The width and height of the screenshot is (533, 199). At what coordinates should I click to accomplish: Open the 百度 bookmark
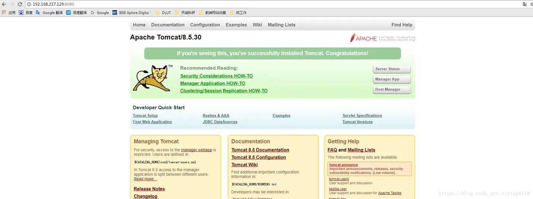click(x=26, y=13)
